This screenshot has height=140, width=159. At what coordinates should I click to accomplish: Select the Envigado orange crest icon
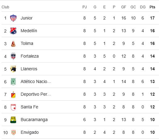click(13, 132)
